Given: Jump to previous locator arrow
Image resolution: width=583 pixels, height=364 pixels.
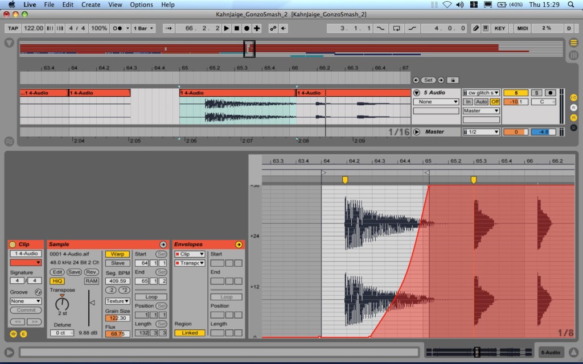Looking at the screenshot, I should pyautogui.click(x=416, y=80).
